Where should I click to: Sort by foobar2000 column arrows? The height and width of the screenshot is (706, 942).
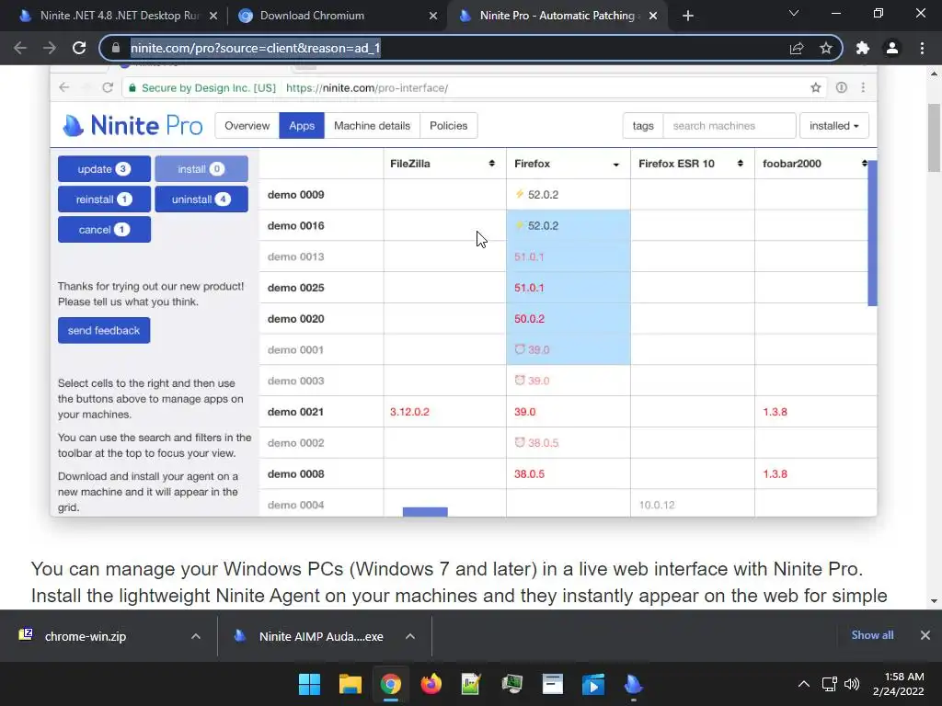864,164
